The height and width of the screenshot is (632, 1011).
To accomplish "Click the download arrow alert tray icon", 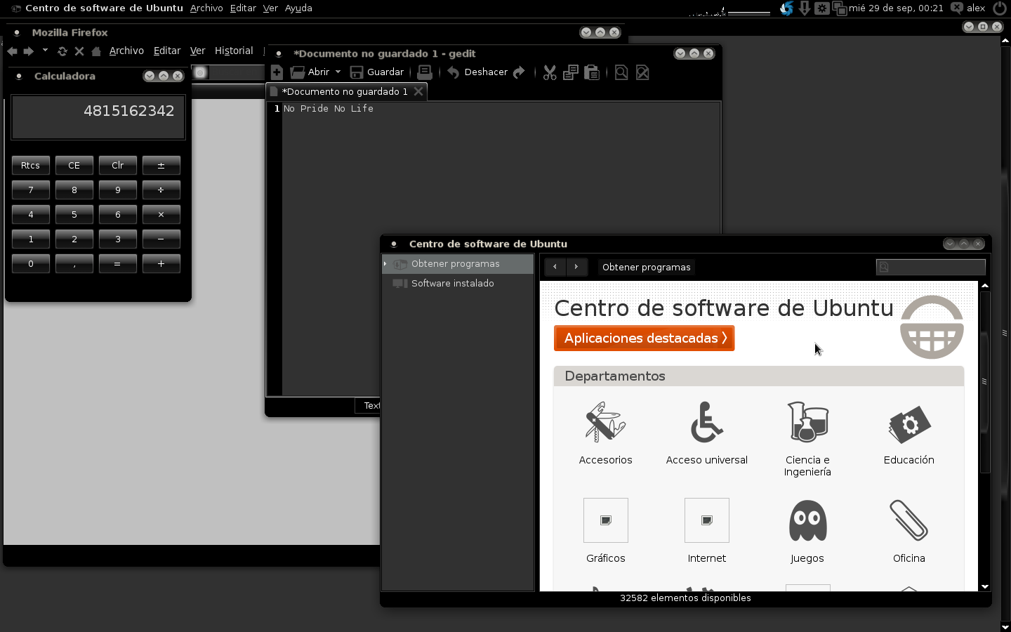I will coord(805,8).
